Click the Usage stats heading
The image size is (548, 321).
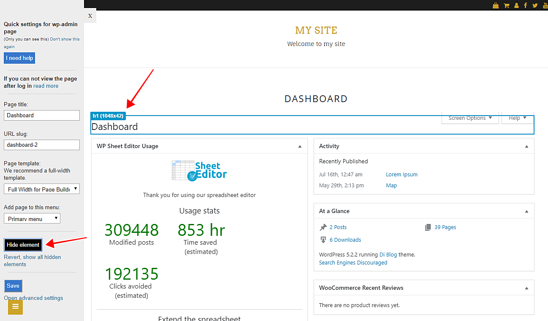(199, 211)
